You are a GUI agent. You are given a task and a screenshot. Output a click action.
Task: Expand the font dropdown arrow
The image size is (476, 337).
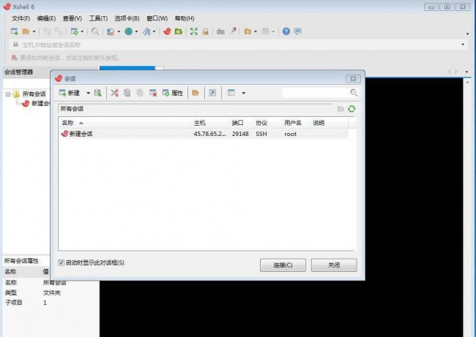[x=155, y=31]
